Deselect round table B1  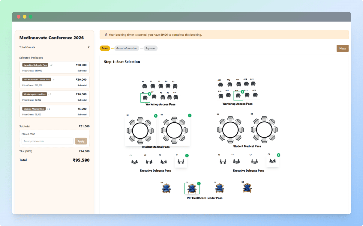(x=140, y=131)
